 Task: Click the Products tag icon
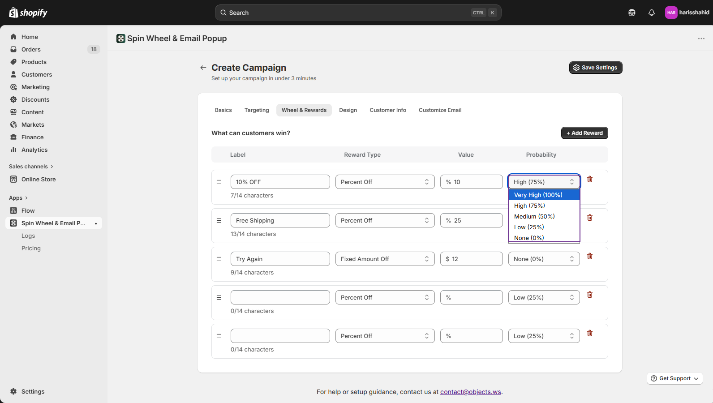coord(13,62)
